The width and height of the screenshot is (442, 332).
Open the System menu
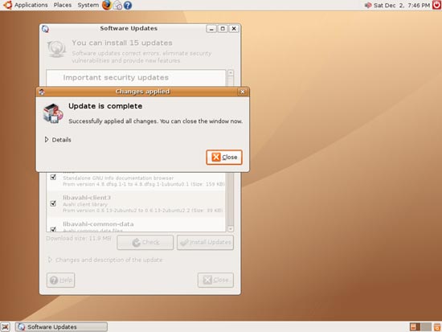coord(88,5)
